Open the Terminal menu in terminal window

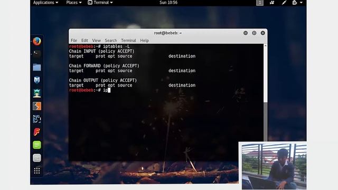[x=128, y=41]
